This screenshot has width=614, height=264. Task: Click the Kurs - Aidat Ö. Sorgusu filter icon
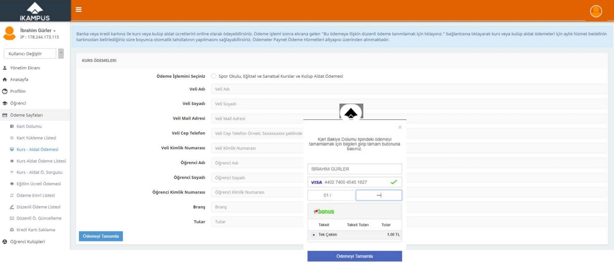coord(12,172)
